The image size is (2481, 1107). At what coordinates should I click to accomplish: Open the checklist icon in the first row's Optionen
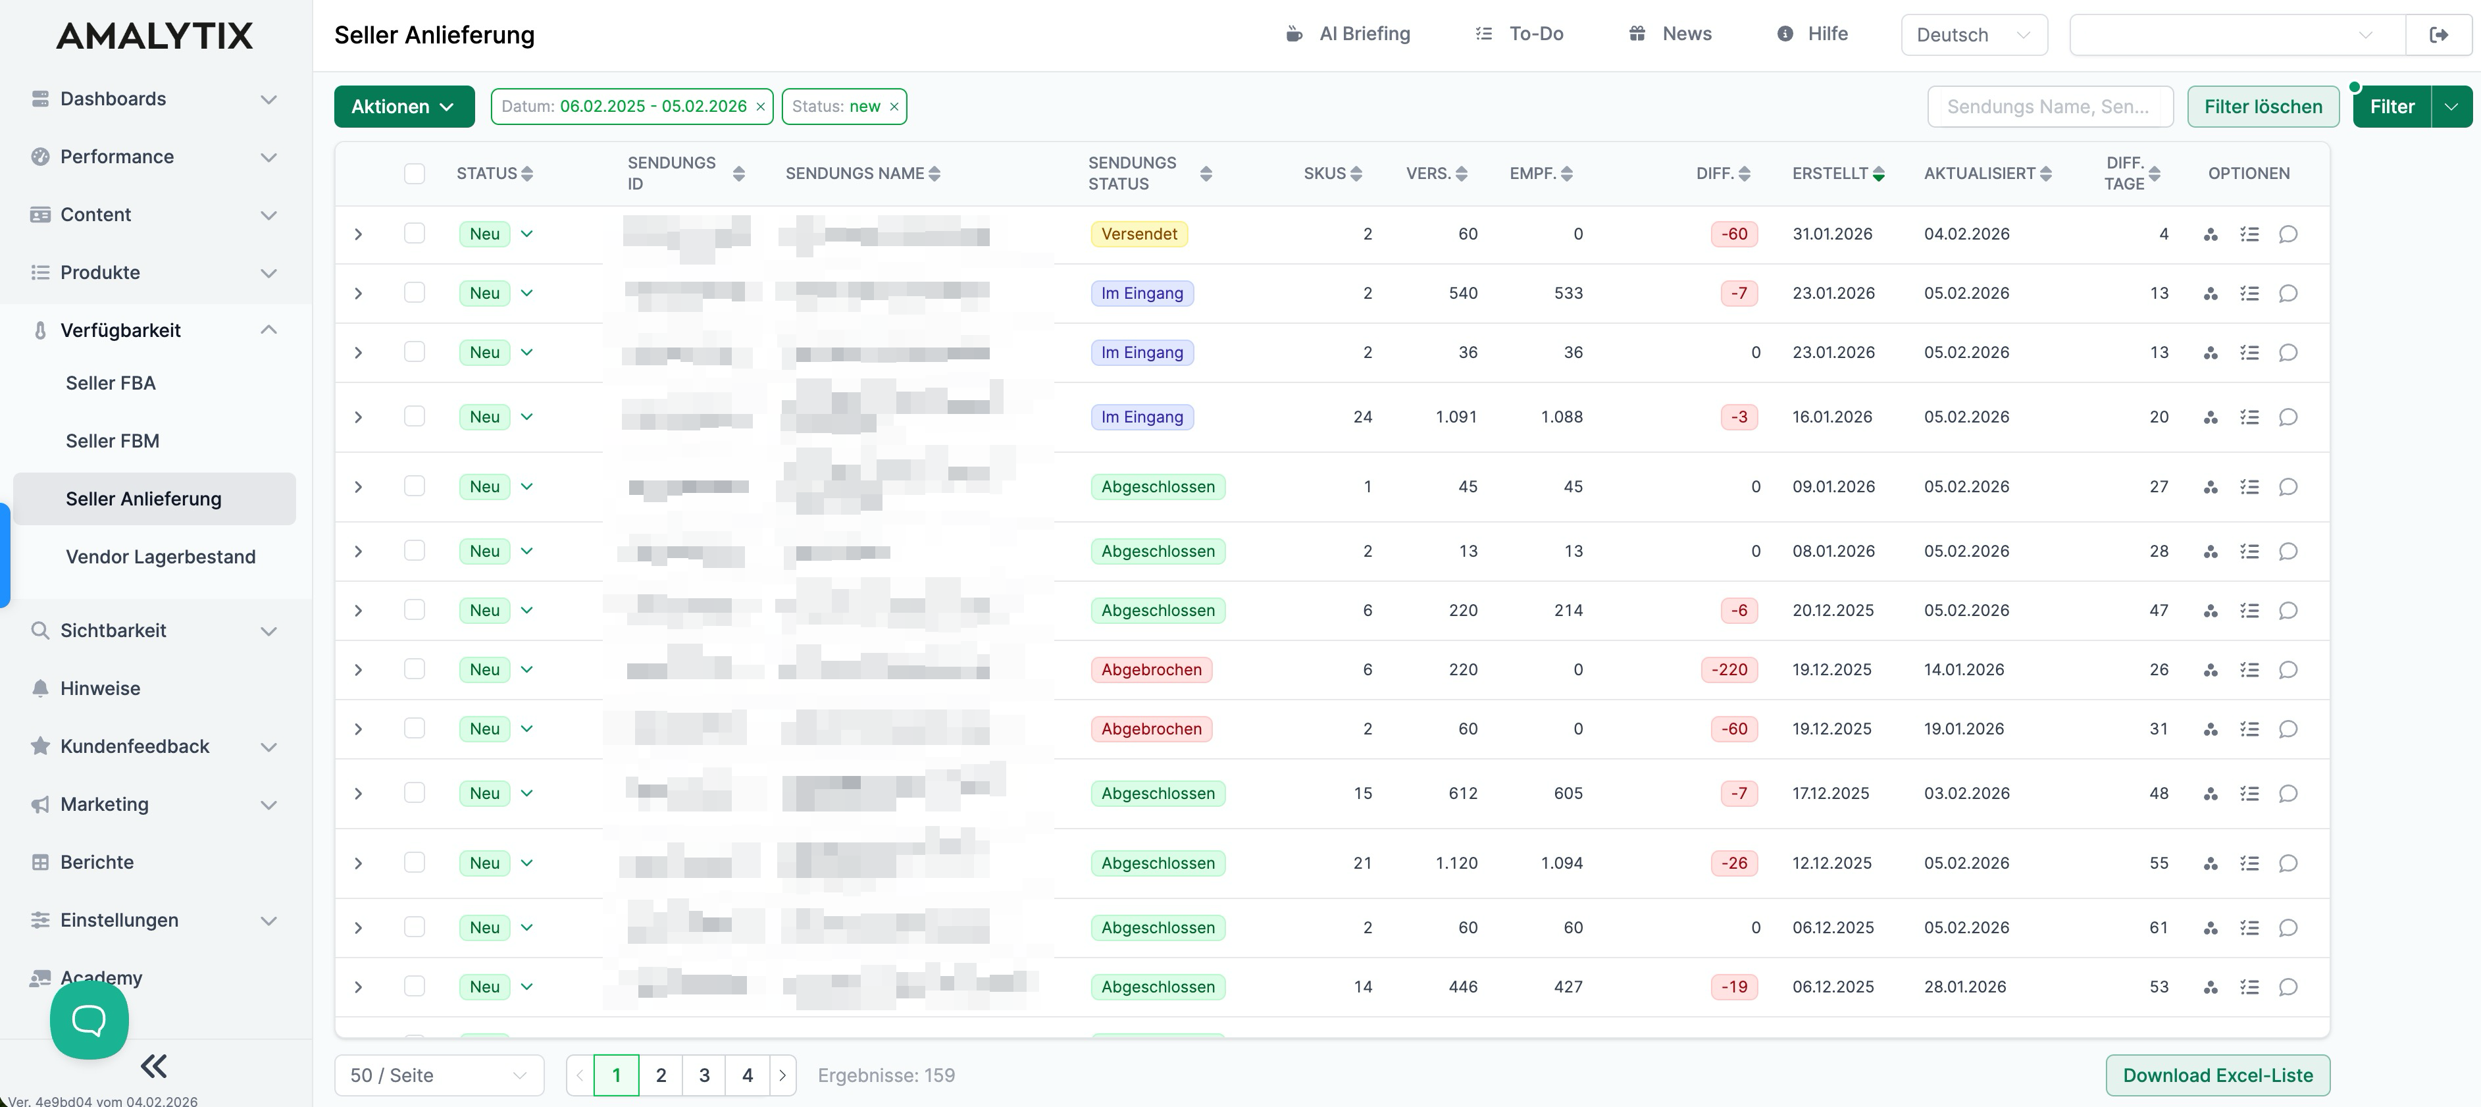(2251, 234)
